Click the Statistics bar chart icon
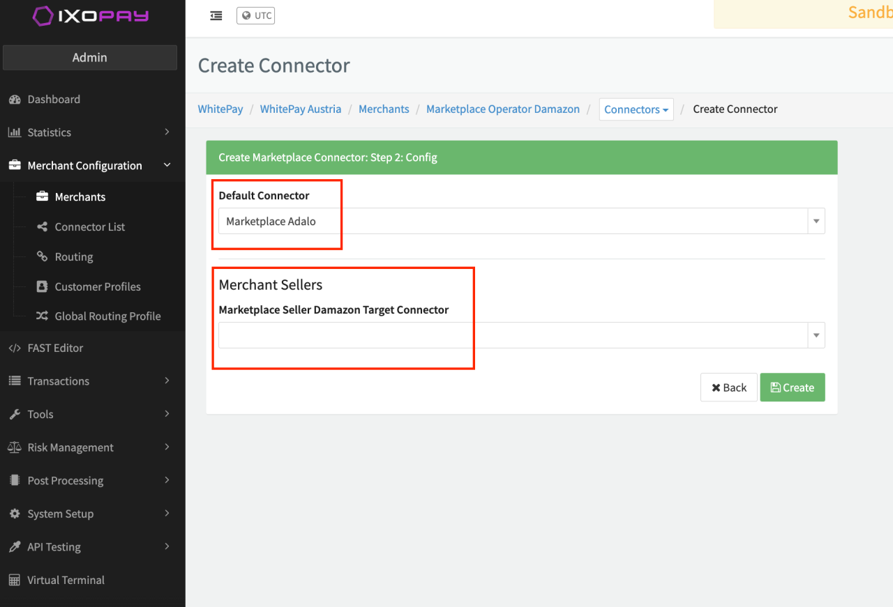This screenshot has height=607, width=893. (15, 132)
